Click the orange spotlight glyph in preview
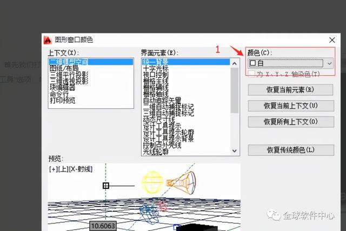Viewport: 346px width, 231px height. coord(181,183)
